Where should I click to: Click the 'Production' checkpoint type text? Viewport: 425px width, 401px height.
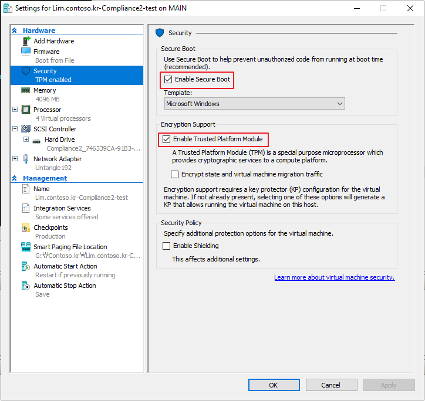[50, 236]
